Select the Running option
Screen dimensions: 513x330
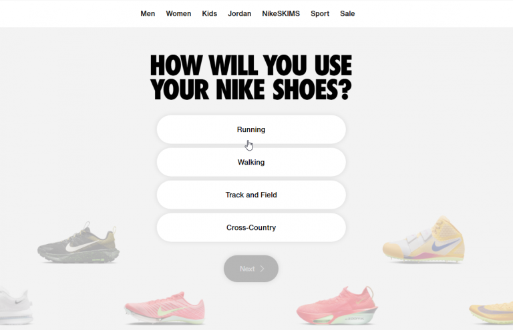click(251, 129)
